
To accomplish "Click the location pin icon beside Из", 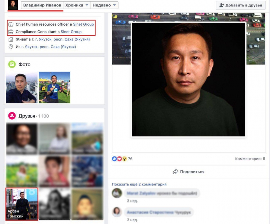I will click(11, 47).
